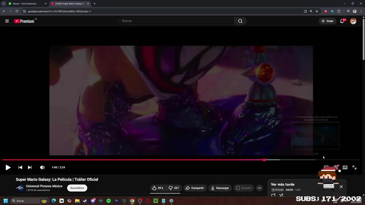The image size is (365, 205).
Task: Seek using the red progress bar scrubber
Action: [x=264, y=160]
